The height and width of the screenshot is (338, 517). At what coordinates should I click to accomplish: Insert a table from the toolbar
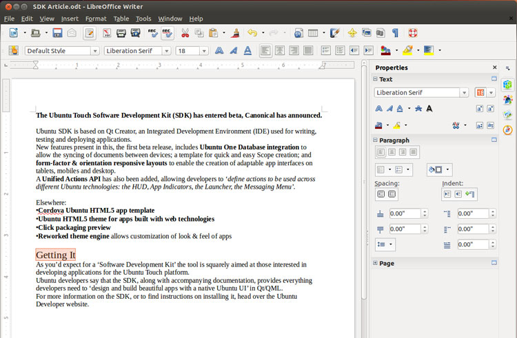point(313,33)
